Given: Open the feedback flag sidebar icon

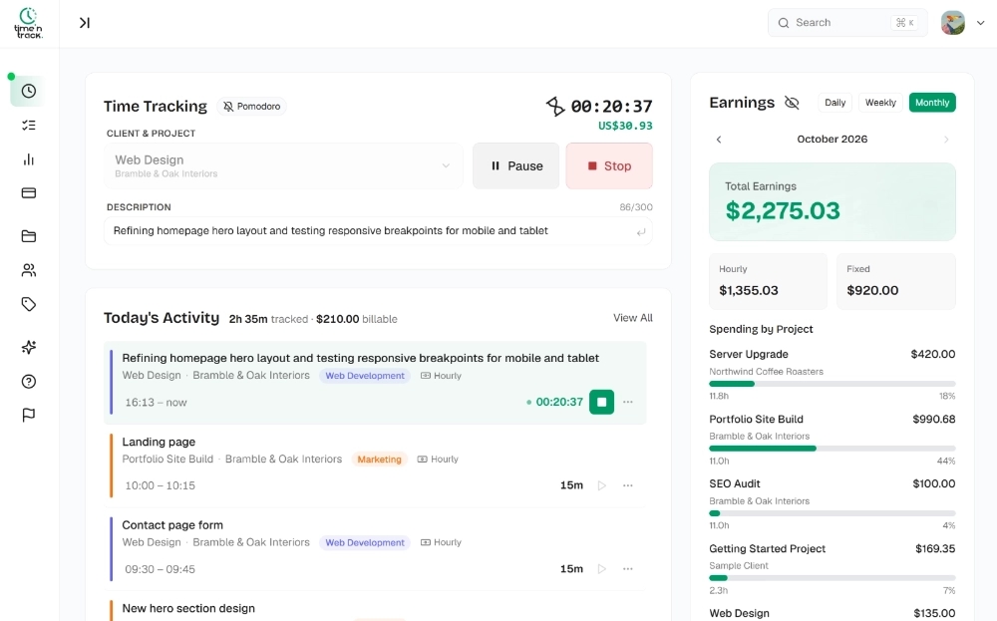Looking at the screenshot, I should (x=29, y=415).
